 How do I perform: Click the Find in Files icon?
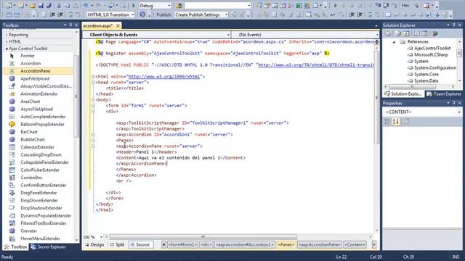point(179,5)
